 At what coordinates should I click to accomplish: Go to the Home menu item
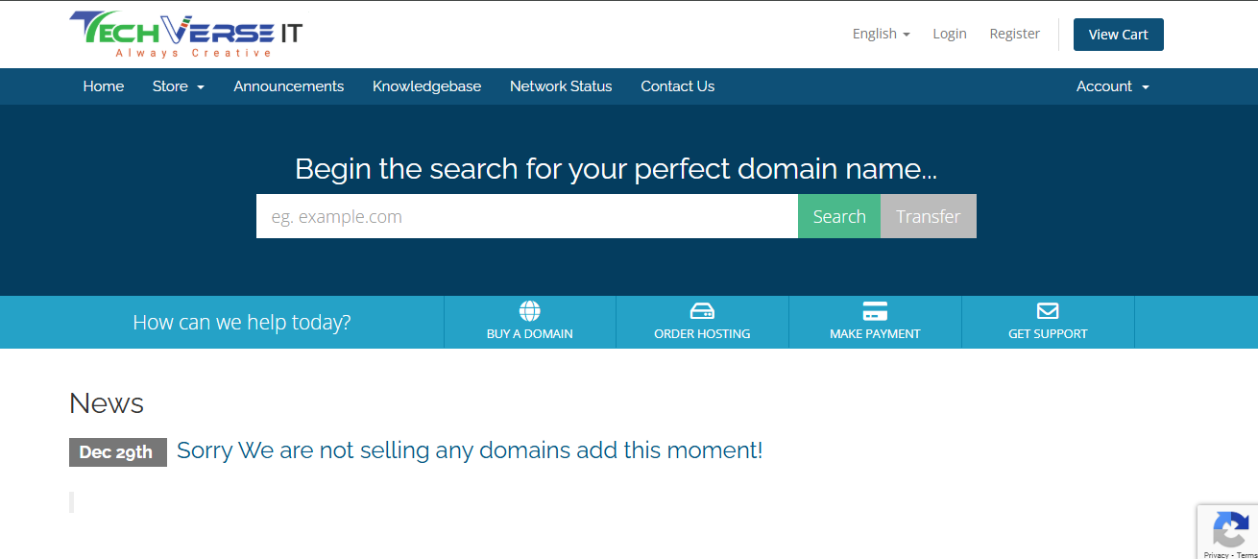[104, 86]
